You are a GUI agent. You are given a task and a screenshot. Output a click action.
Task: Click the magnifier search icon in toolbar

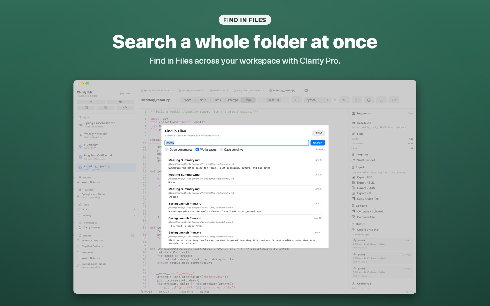click(x=345, y=100)
